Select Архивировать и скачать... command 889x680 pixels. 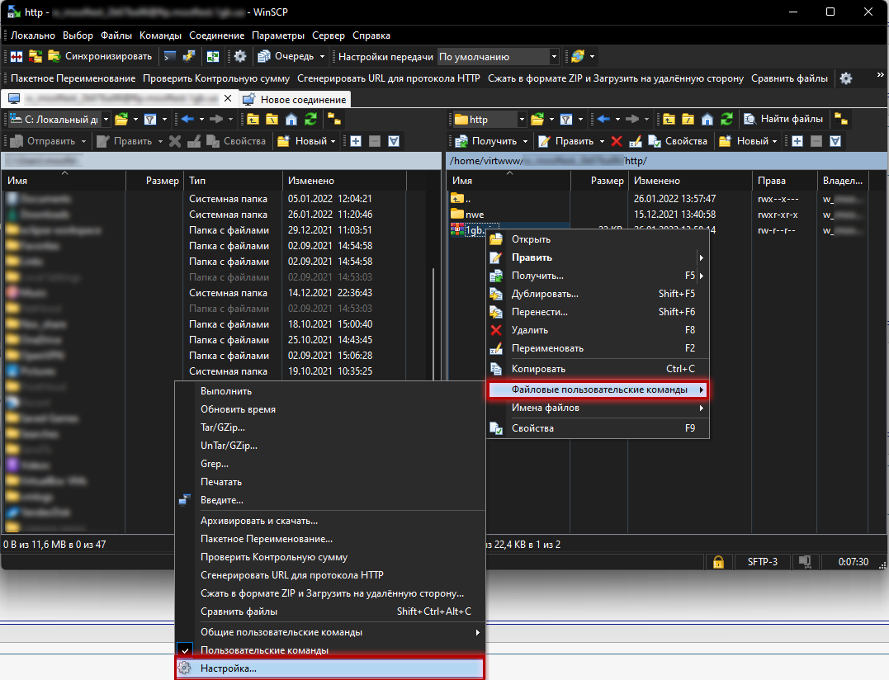[x=330, y=521]
